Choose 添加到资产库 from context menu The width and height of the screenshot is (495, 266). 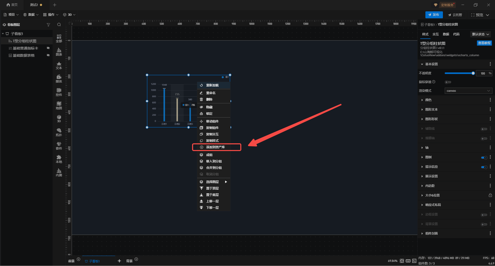pyautogui.click(x=215, y=147)
